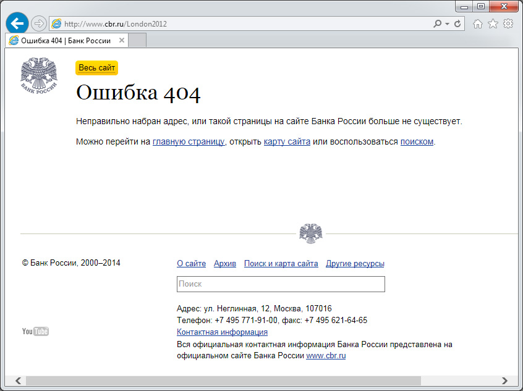Click the Bank of Russia eagle logo
Image resolution: width=523 pixels, height=391 pixels.
tap(39, 75)
